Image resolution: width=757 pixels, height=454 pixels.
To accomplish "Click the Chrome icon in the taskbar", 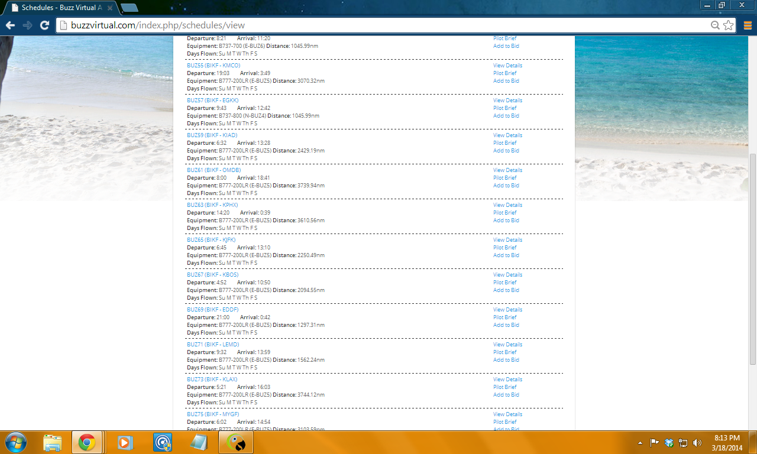I will coord(87,442).
